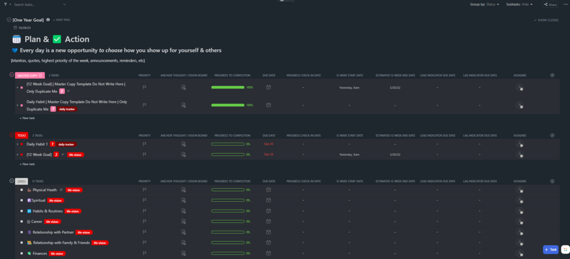Click the filter icon beside the search box
This screenshot has width=570, height=259.
point(6,5)
